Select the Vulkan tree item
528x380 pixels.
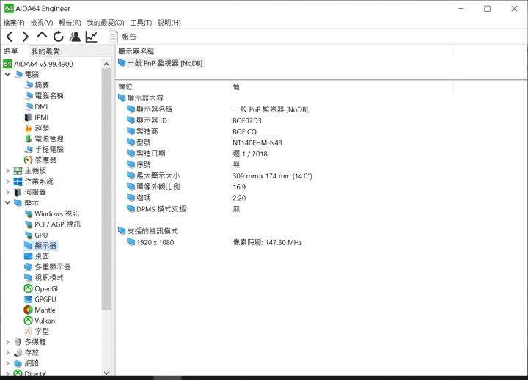tap(40, 321)
